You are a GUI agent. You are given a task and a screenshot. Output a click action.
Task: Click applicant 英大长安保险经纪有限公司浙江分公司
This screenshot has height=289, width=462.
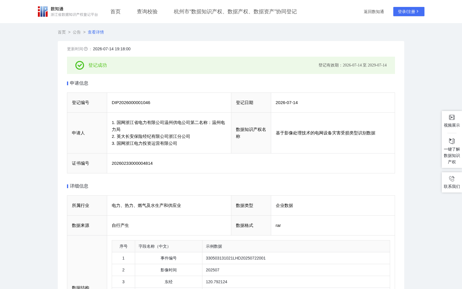pos(151,136)
